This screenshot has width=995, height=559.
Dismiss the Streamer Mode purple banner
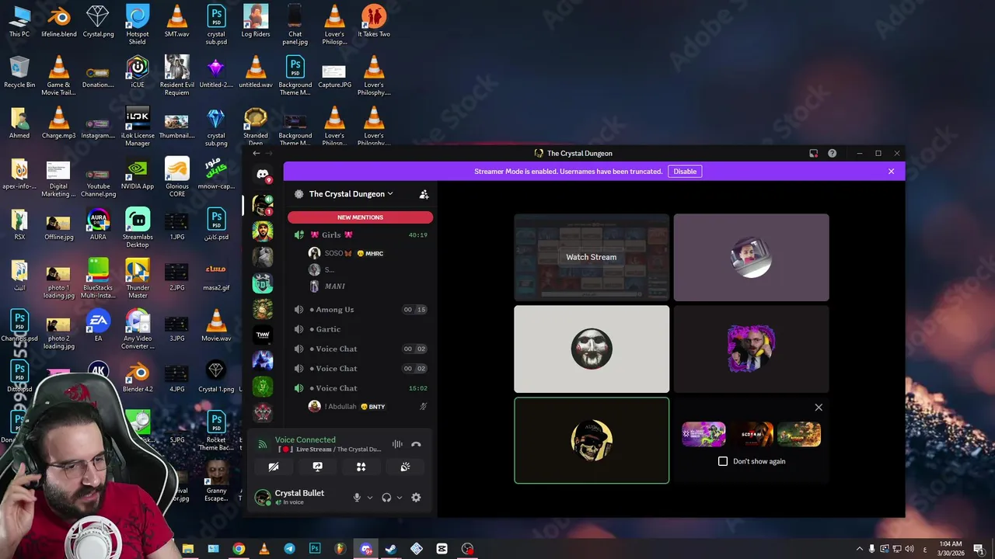tap(891, 171)
